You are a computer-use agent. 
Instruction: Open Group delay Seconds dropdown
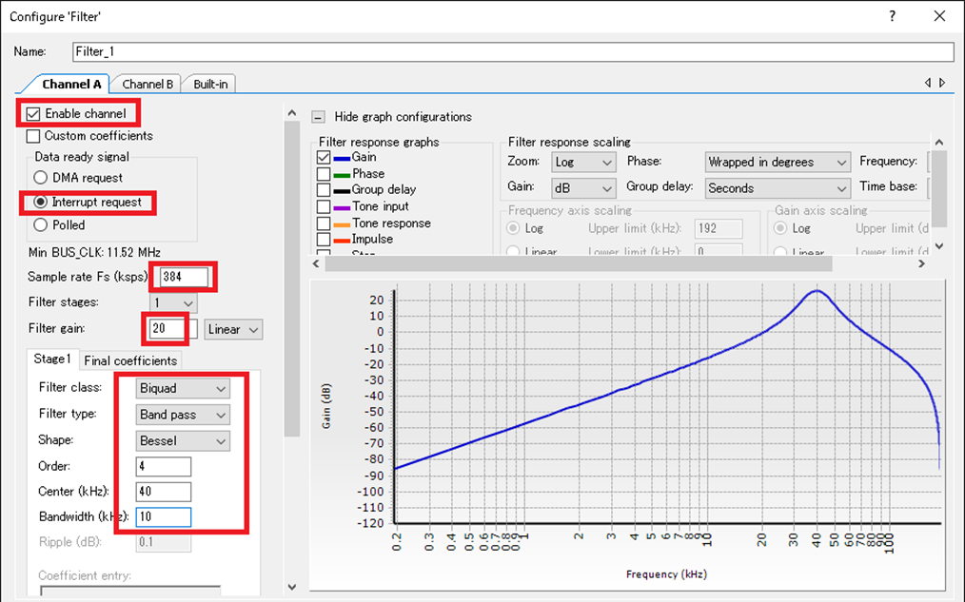(778, 188)
